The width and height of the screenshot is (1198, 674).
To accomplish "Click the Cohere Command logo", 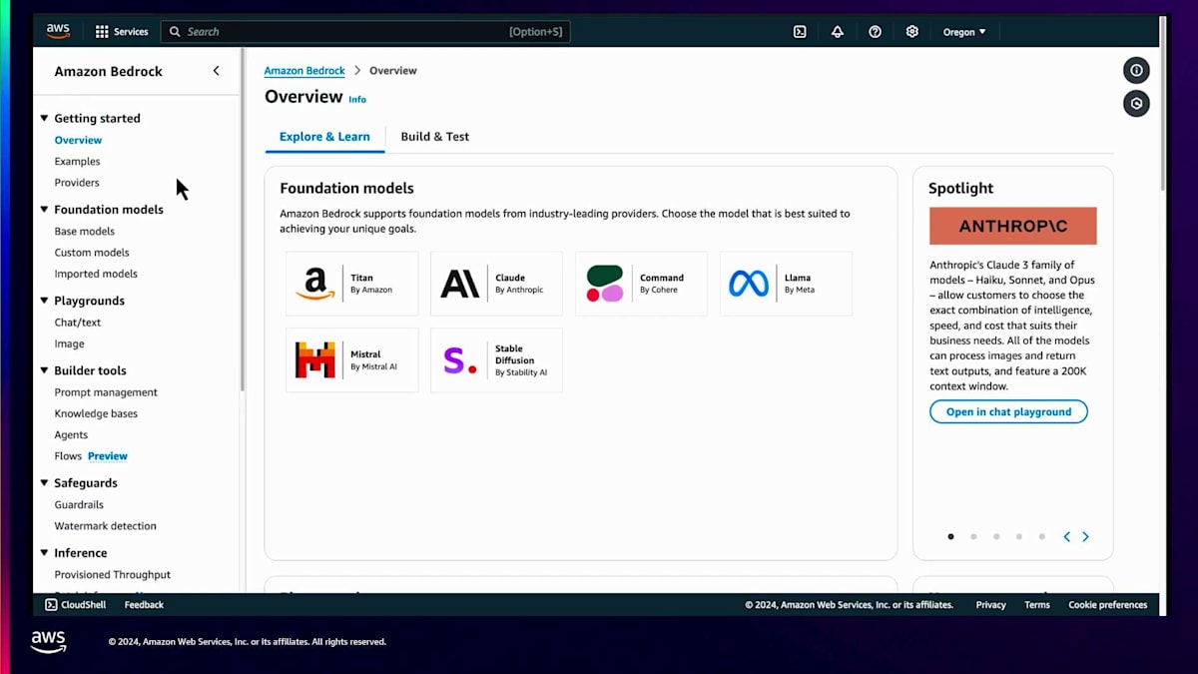I will (605, 284).
